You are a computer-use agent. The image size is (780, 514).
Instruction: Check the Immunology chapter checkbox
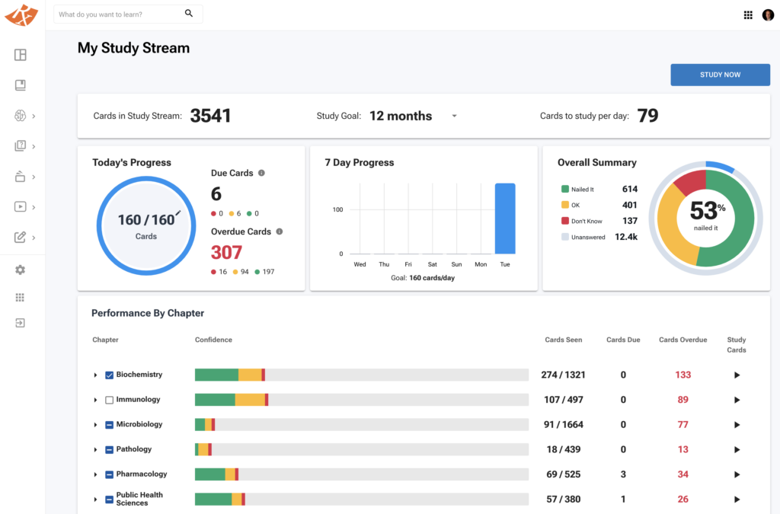(109, 400)
